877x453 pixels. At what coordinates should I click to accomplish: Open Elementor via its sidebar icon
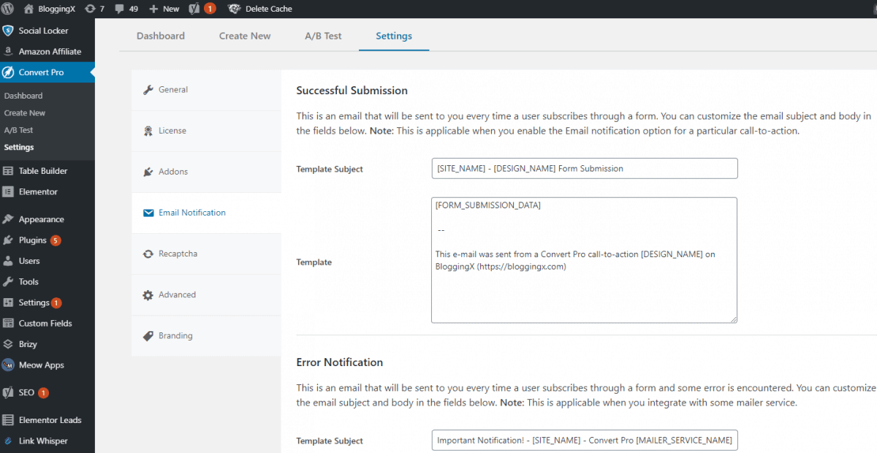coord(8,191)
